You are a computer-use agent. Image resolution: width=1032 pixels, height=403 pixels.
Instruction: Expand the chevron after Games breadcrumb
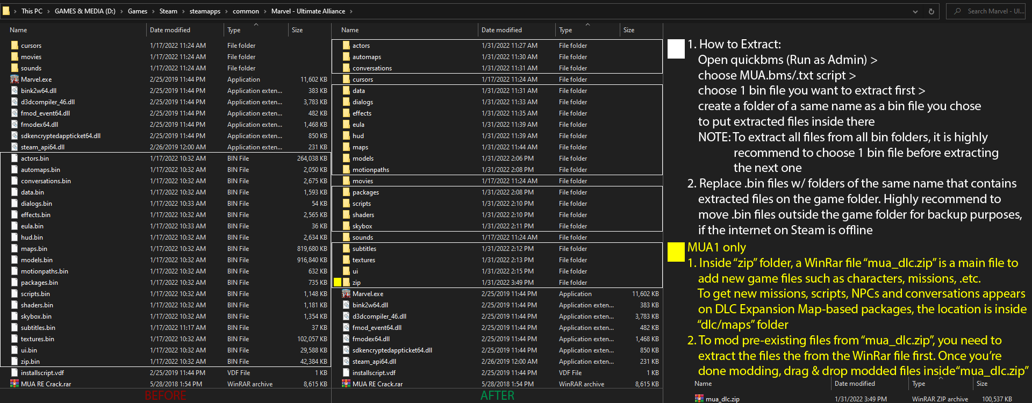coord(153,11)
